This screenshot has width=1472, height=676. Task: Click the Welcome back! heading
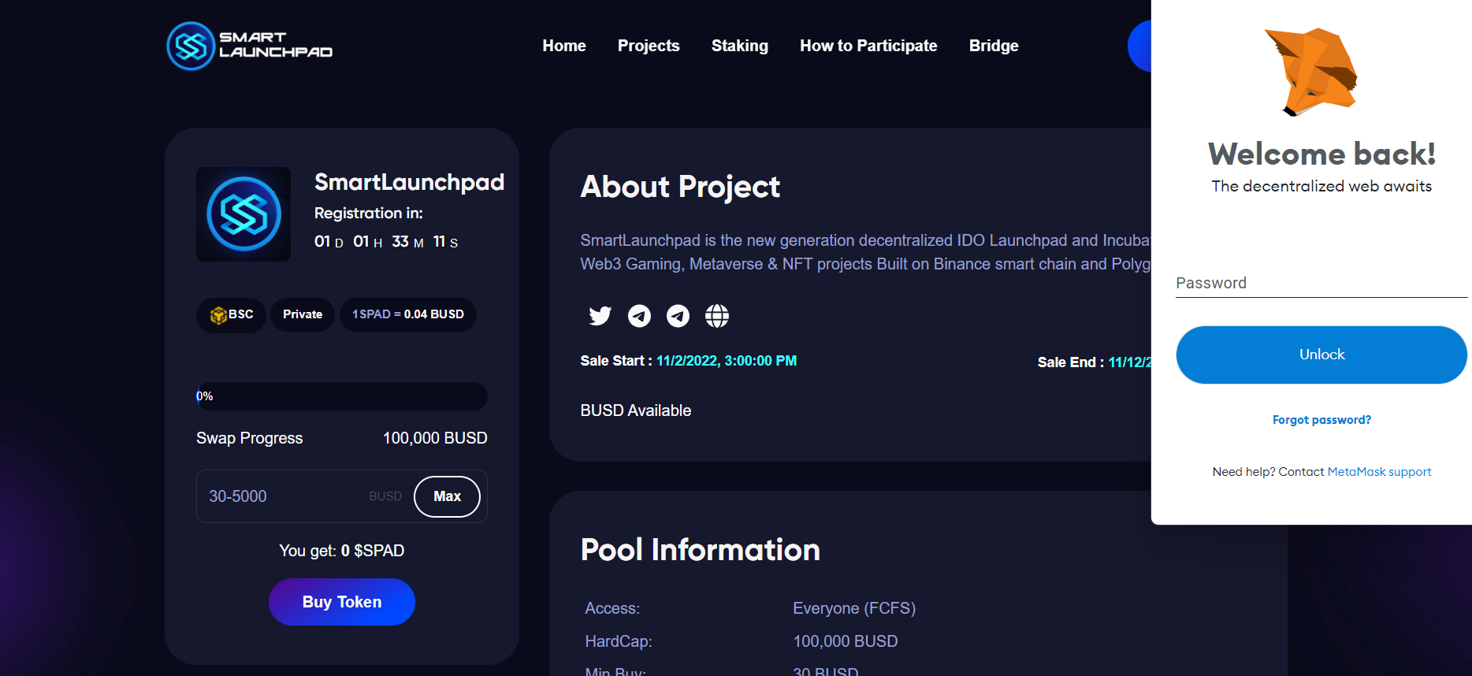point(1321,154)
